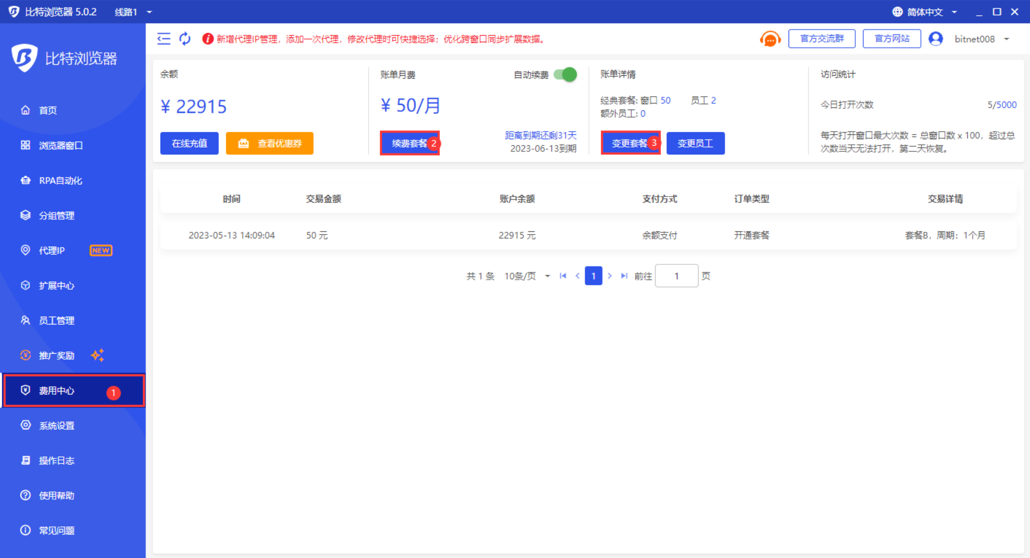The width and height of the screenshot is (1030, 558).
Task: Click the info circle icon for 常见问题
Action: (25, 530)
